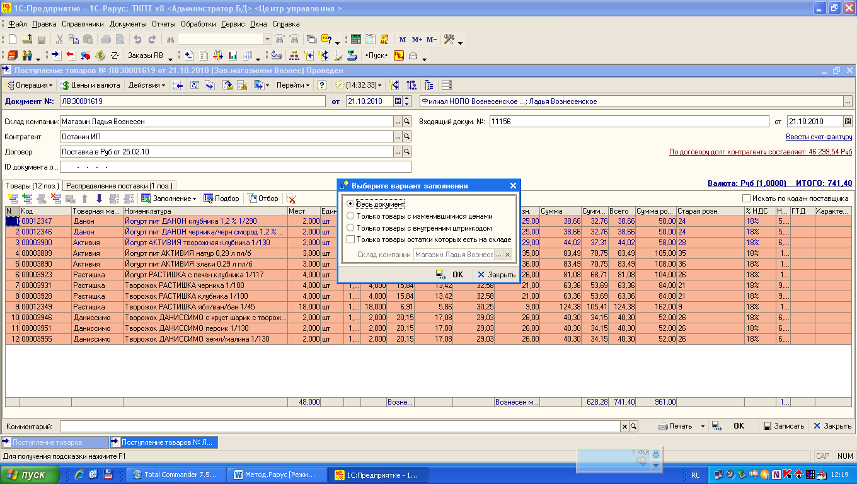This screenshot has width=857, height=484.
Task: Click Закрыть in the fill variant dialog
Action: pyautogui.click(x=497, y=274)
